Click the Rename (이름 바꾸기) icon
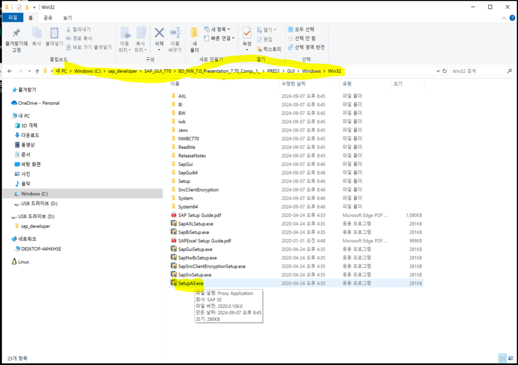The width and height of the screenshot is (518, 365). tap(175, 33)
